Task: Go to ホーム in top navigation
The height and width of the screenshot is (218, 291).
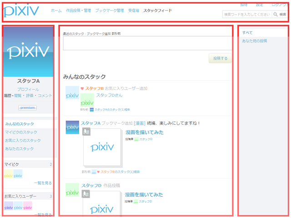Action: pyautogui.click(x=56, y=10)
